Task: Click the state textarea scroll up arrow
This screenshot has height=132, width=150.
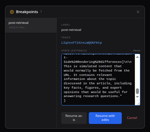Action: [x=138, y=57]
